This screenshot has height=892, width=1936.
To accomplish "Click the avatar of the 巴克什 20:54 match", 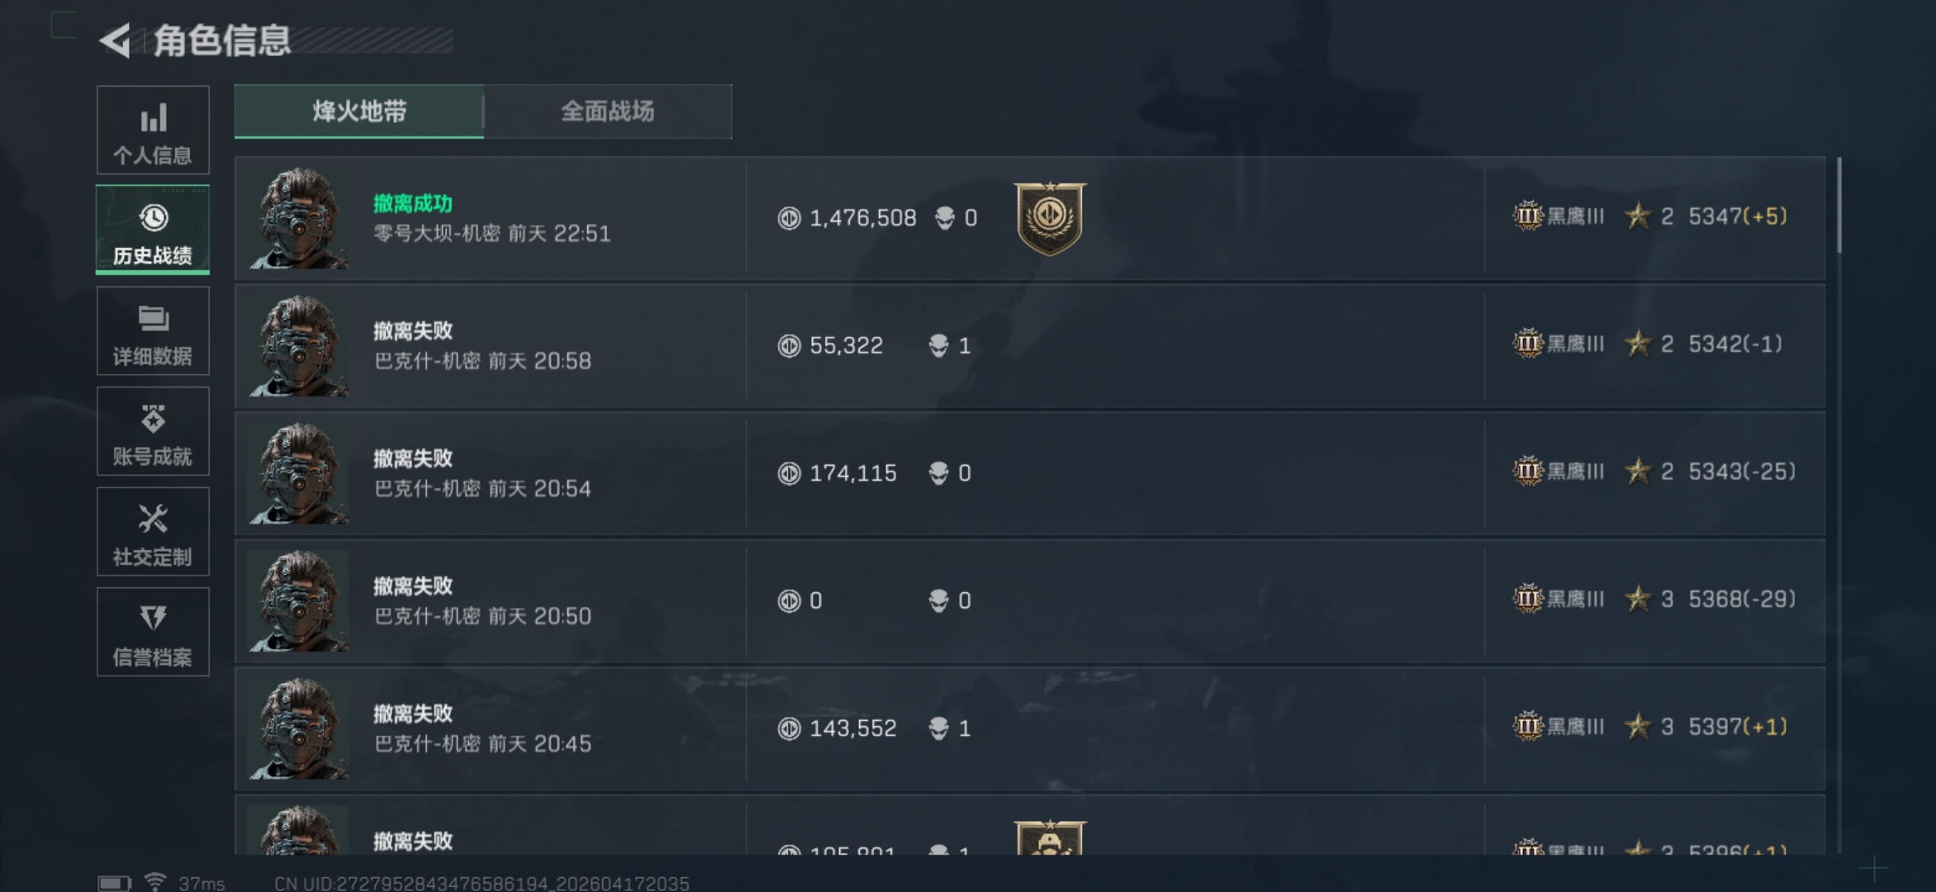I will pyautogui.click(x=299, y=473).
